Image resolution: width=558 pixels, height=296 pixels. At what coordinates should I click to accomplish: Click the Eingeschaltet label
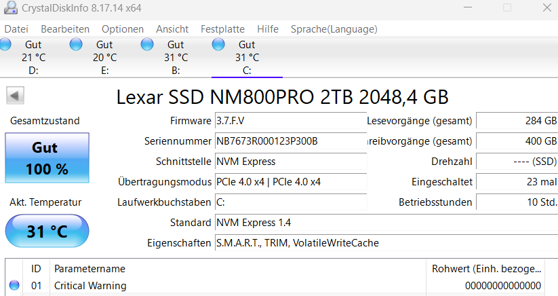click(442, 182)
